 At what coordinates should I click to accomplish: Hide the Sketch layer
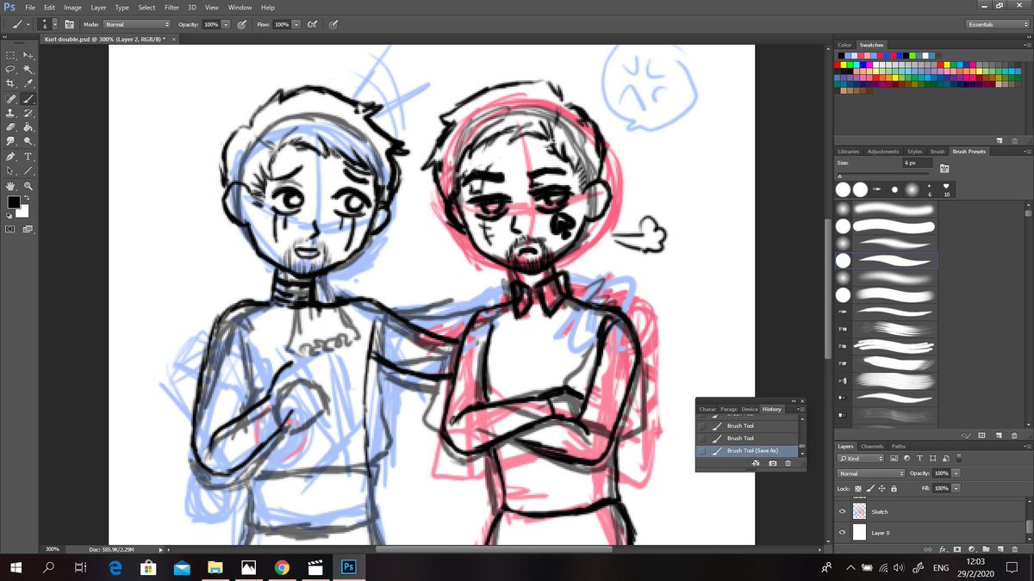[843, 511]
